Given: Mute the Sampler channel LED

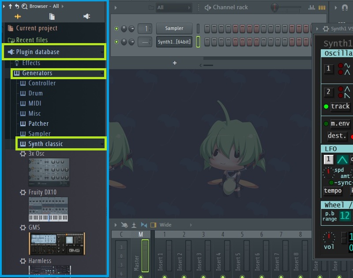Looking at the screenshot, I should (116, 29).
